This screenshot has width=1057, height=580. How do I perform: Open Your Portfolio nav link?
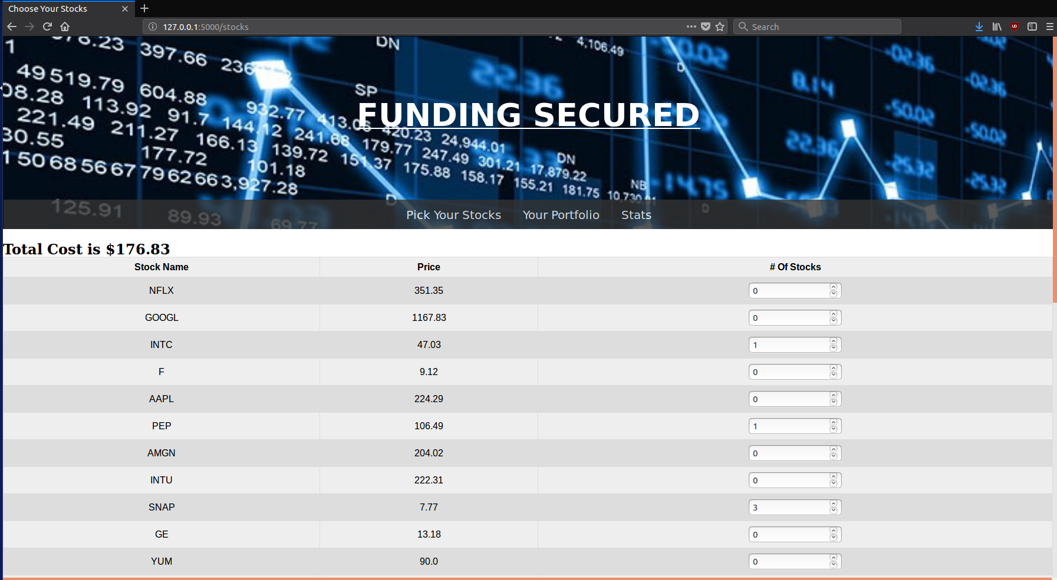[x=561, y=215]
